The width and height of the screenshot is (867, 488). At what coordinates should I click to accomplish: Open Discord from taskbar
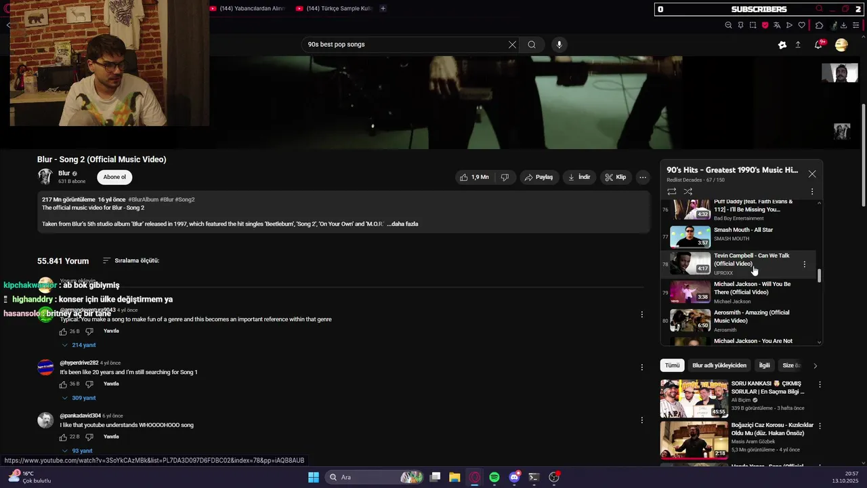[x=514, y=477]
